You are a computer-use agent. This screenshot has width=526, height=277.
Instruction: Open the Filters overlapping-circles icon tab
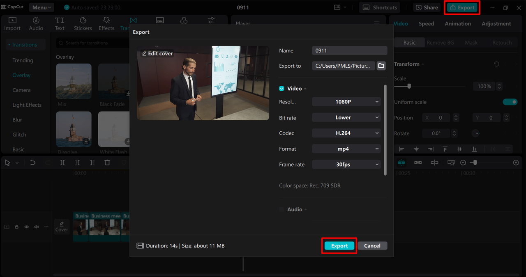[x=184, y=20]
